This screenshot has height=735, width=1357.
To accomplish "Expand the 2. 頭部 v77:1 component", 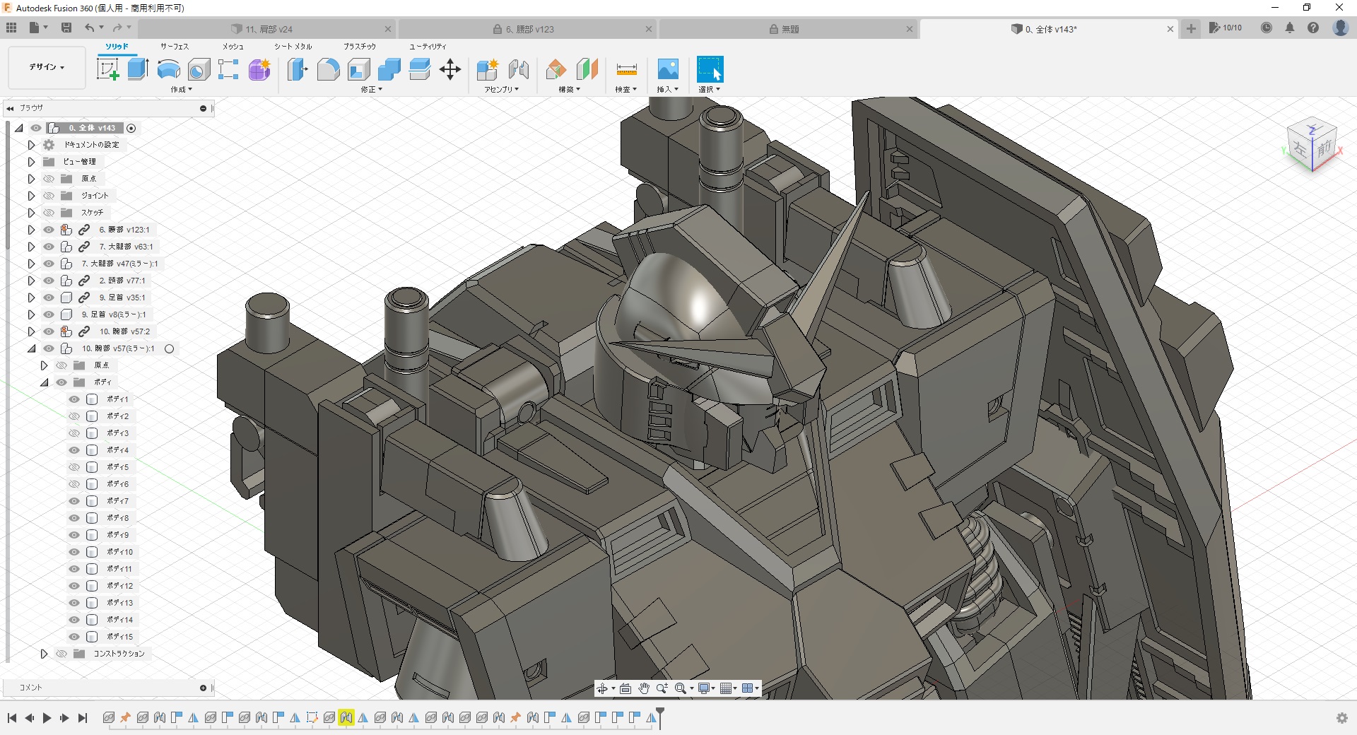I will [31, 281].
